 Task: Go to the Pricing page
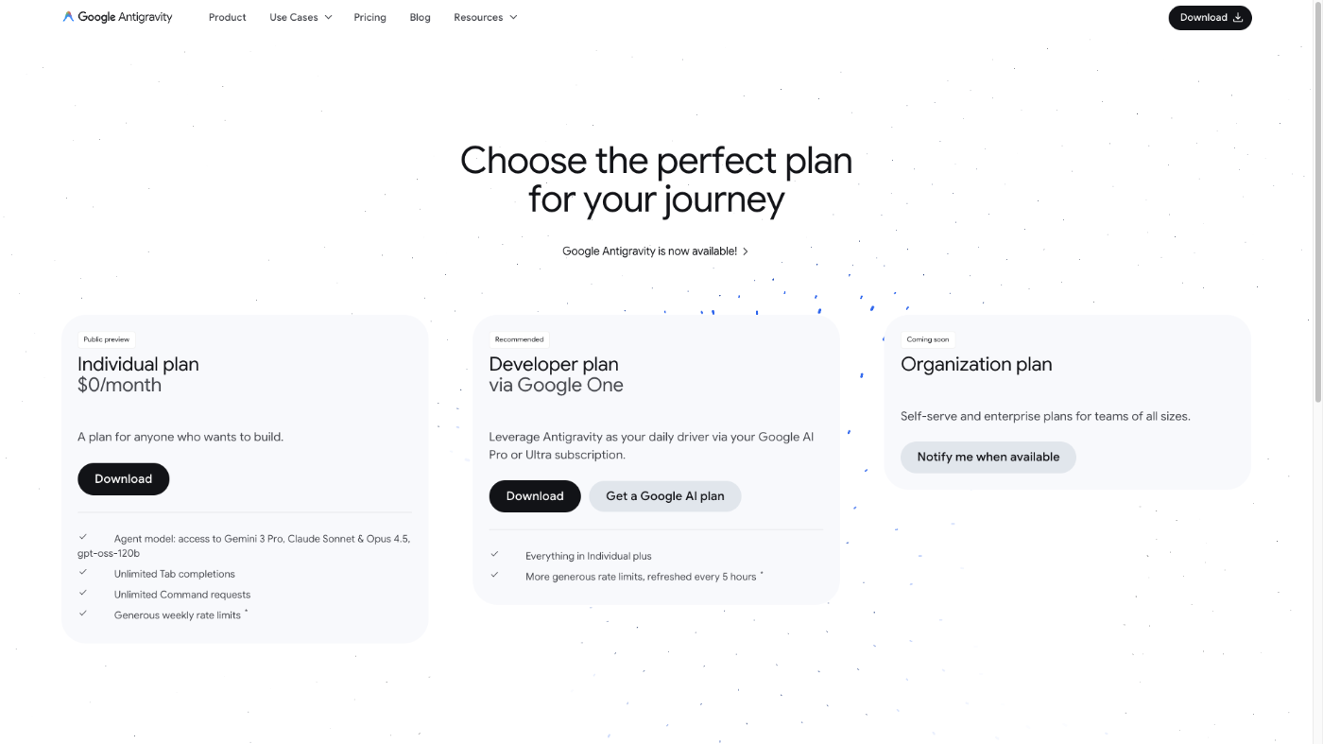(x=369, y=17)
